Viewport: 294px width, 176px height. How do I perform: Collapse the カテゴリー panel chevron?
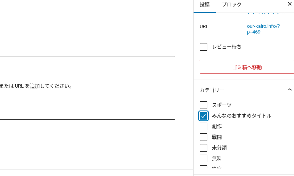pyautogui.click(x=289, y=90)
